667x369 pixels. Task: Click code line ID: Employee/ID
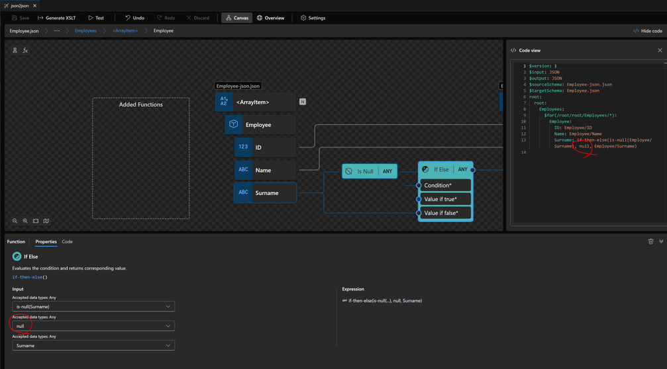pyautogui.click(x=572, y=128)
